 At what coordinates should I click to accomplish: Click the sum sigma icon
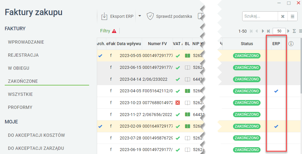pyautogui.click(x=294, y=31)
